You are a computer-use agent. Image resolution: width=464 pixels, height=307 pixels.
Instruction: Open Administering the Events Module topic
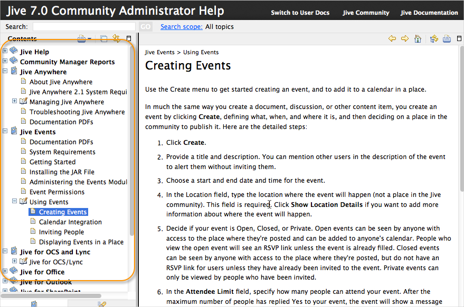click(x=78, y=182)
